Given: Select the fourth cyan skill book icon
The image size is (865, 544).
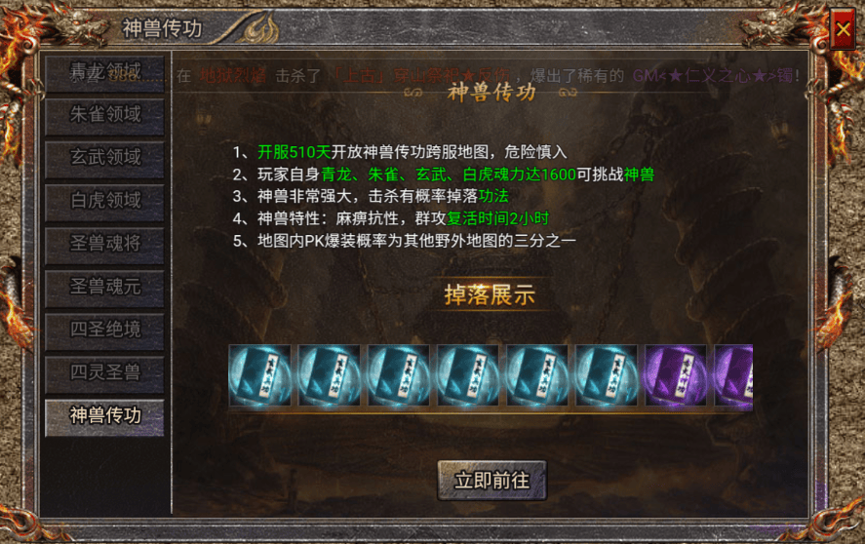Looking at the screenshot, I should point(468,375).
